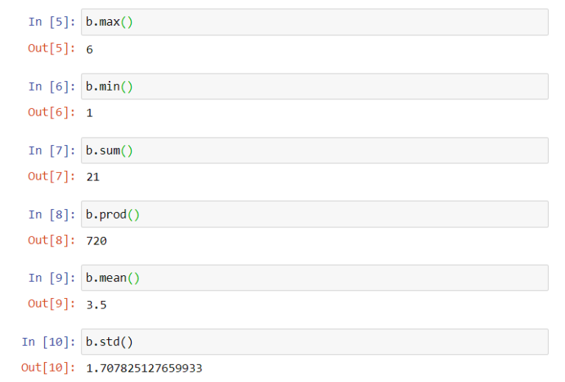Select the b.mean() code cell
Viewport: 565px width, 382px height.
[315, 277]
